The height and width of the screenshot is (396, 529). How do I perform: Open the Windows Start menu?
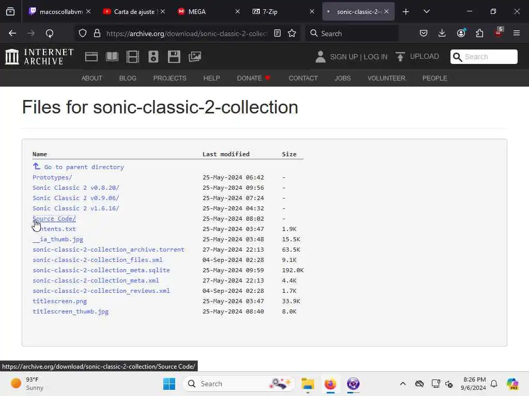coord(169,384)
